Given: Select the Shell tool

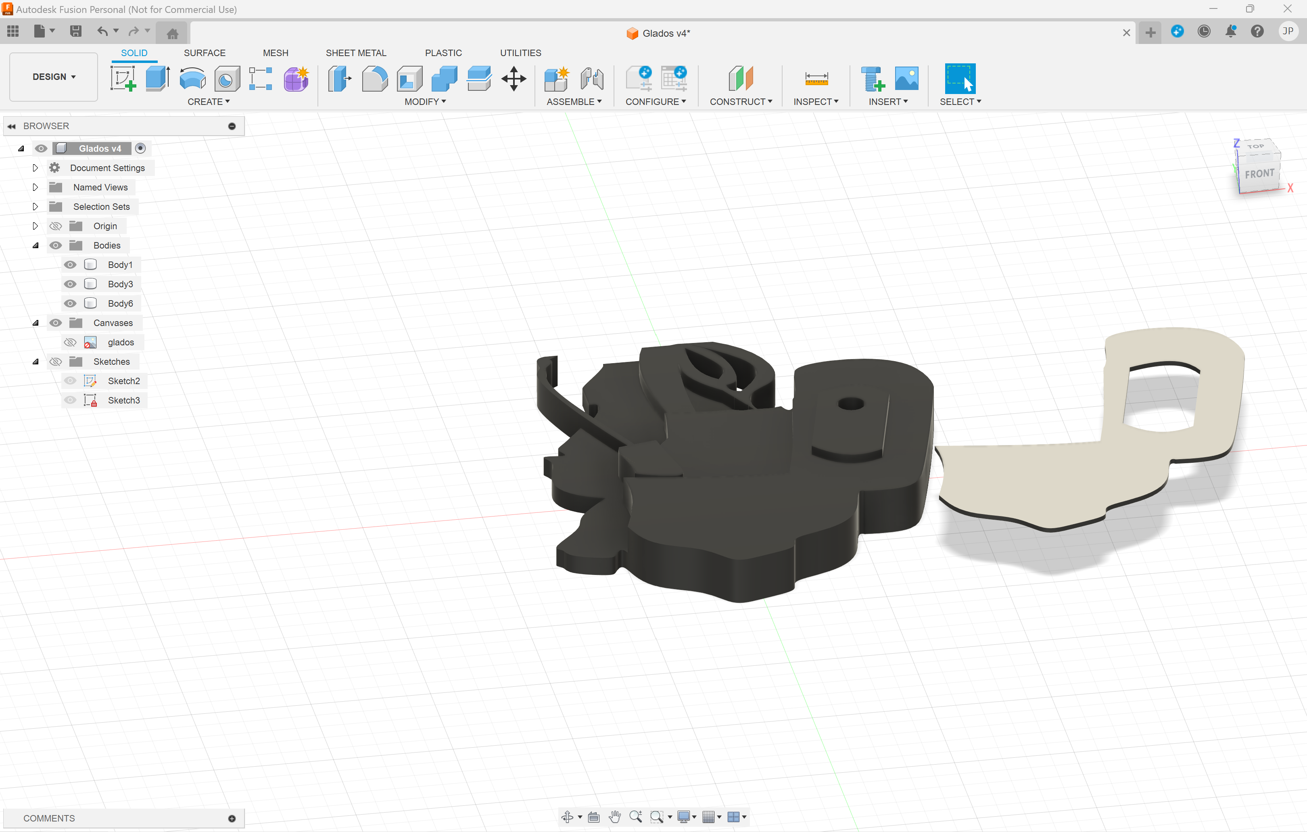Looking at the screenshot, I should click(x=410, y=79).
